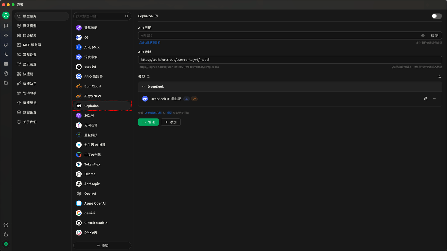Click the 搜索模型平台 search box
This screenshot has height=251, width=447.
100,16
